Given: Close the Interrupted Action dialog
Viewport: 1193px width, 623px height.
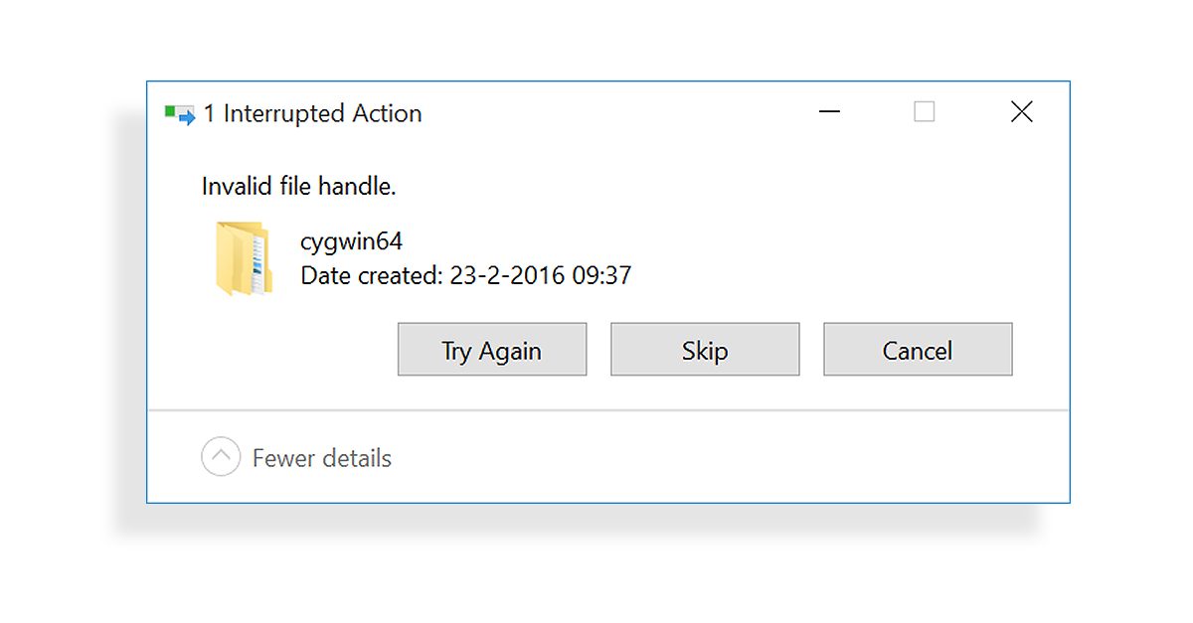Looking at the screenshot, I should (x=1021, y=112).
